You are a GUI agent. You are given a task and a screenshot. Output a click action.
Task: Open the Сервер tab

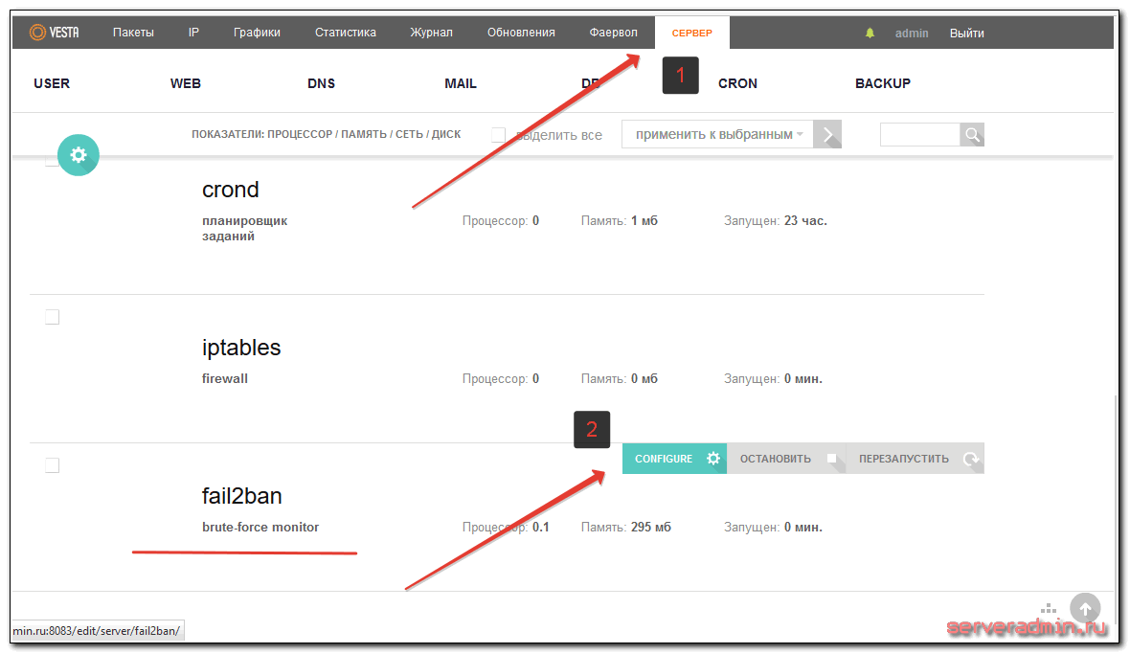tap(691, 33)
